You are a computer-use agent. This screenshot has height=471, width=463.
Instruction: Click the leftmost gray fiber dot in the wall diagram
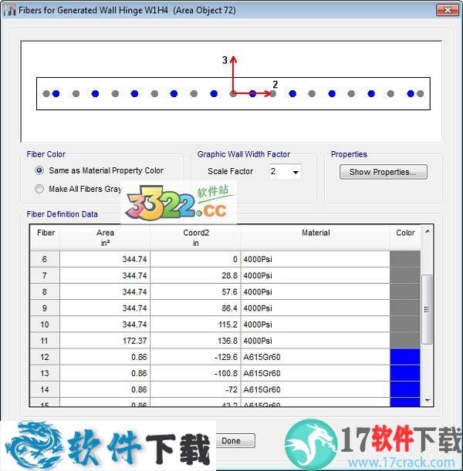pyautogui.click(x=46, y=94)
